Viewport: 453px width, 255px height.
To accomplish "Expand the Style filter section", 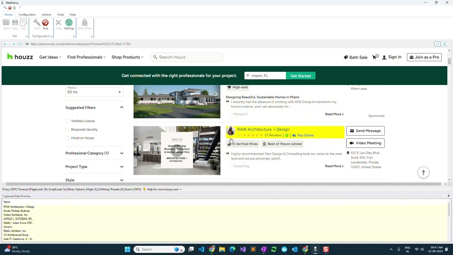I will point(121,180).
